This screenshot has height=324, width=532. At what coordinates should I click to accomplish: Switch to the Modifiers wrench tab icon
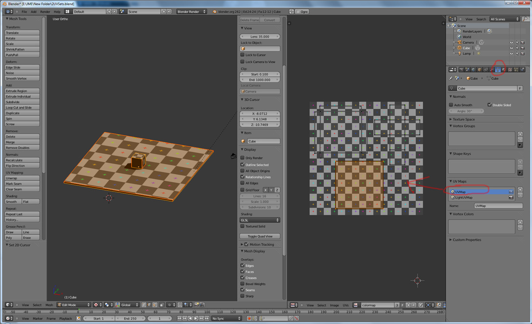pos(492,70)
